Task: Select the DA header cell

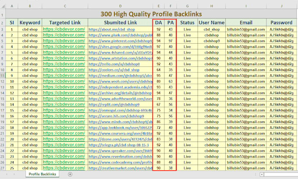Action: [159, 23]
